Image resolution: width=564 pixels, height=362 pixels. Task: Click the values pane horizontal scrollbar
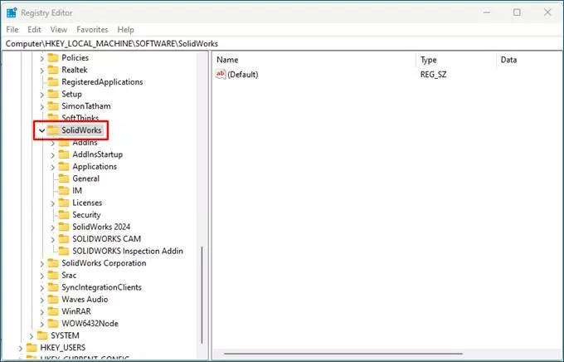coord(343,354)
